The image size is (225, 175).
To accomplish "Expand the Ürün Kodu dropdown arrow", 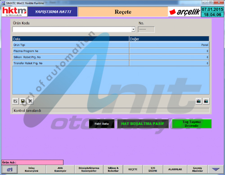I will pos(133,29).
